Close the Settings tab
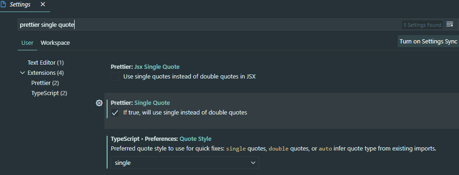 pos(43,4)
